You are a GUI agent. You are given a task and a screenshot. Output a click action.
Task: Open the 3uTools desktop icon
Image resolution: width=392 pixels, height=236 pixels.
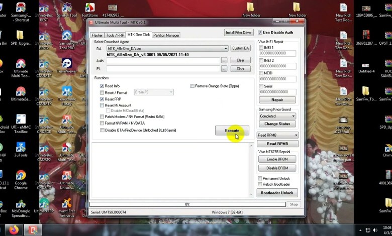click(21, 149)
